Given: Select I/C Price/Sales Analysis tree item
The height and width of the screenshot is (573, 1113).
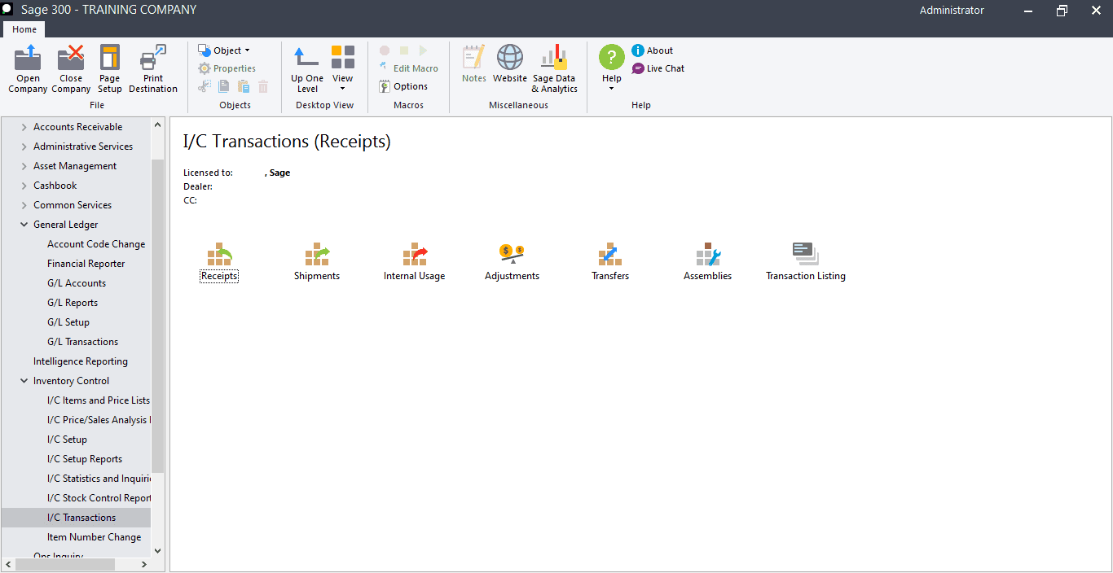Looking at the screenshot, I should [x=99, y=420].
